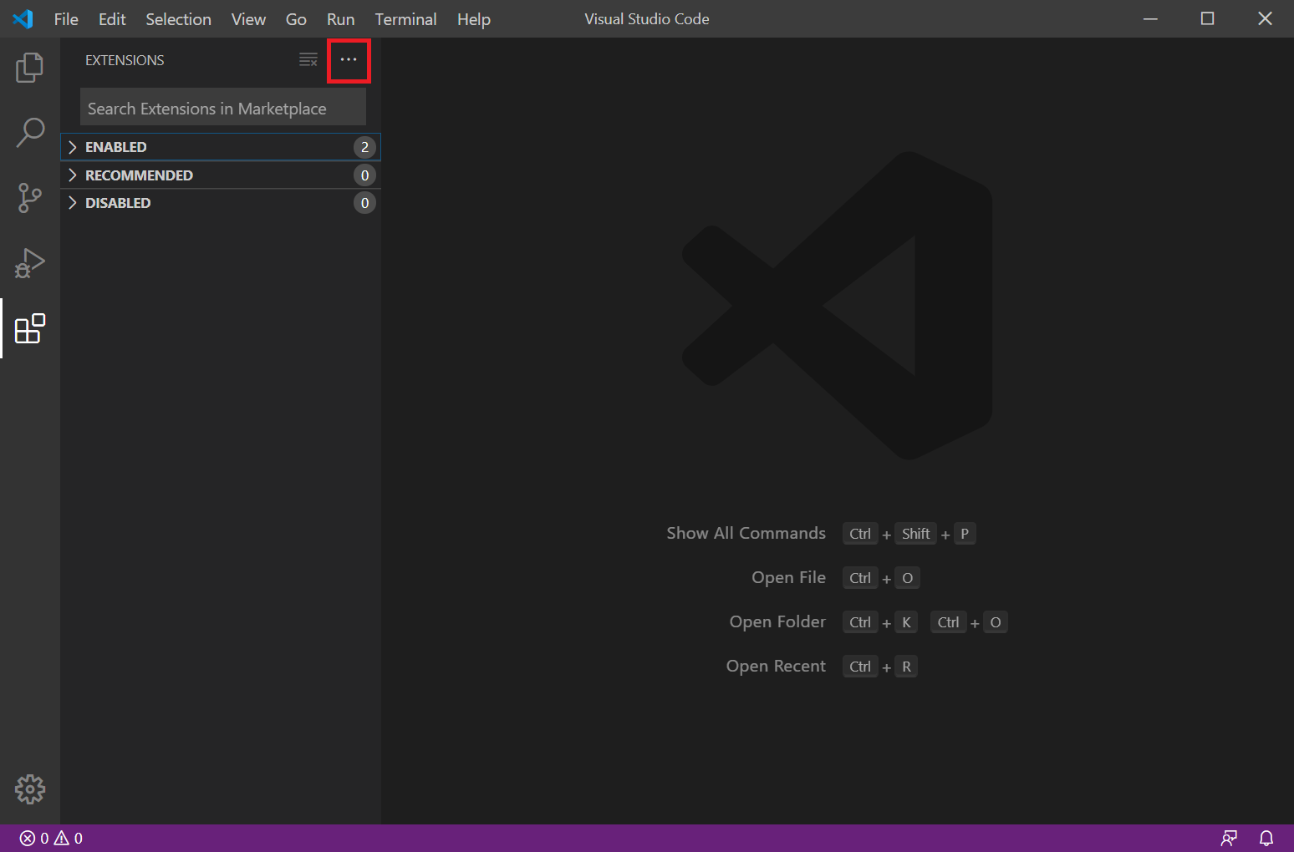Maximize the Visual Studio Code window

1207,18
